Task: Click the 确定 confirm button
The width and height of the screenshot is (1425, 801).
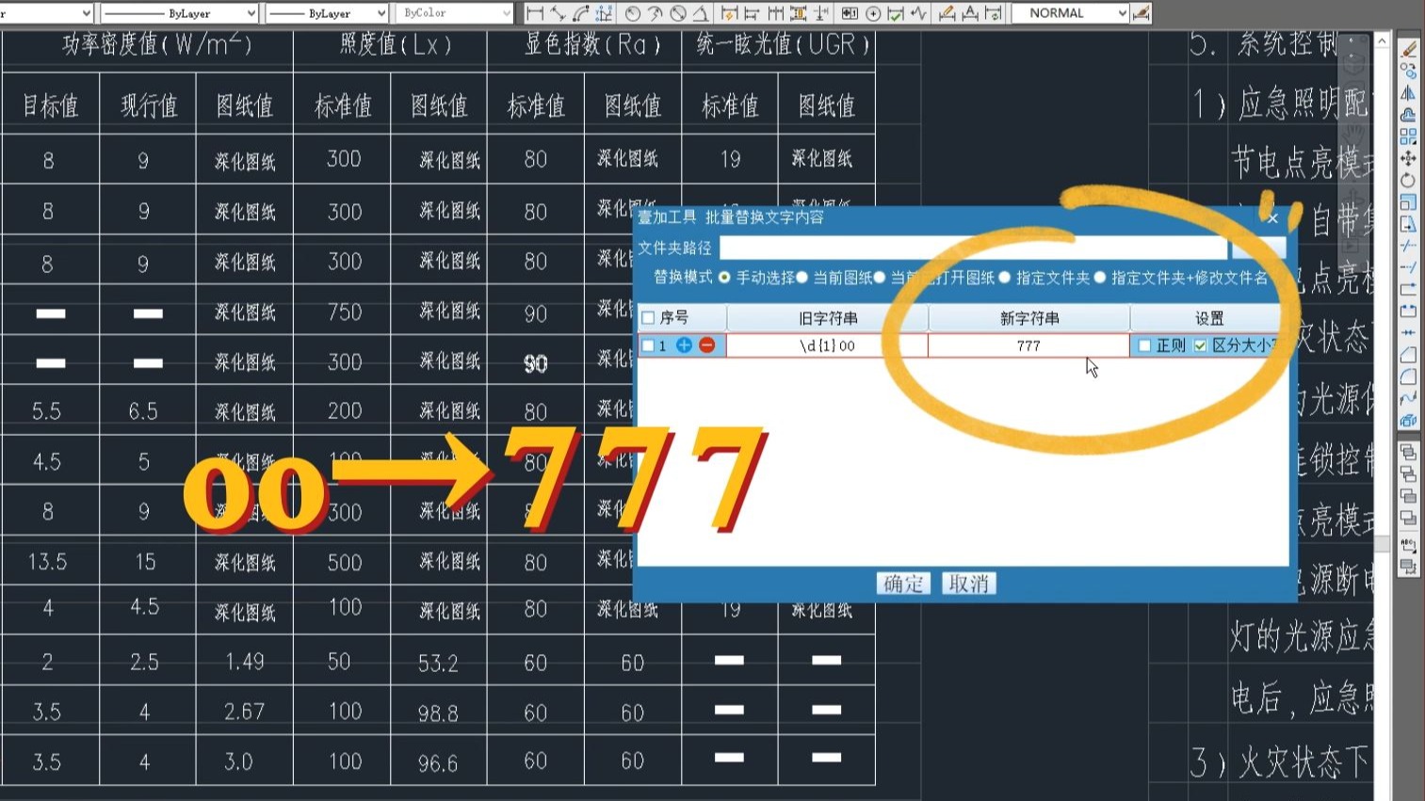Action: click(x=902, y=584)
